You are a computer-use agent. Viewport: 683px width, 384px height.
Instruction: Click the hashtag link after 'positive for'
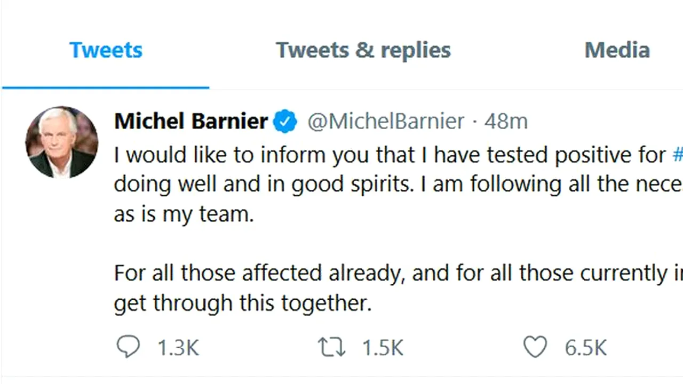(677, 155)
